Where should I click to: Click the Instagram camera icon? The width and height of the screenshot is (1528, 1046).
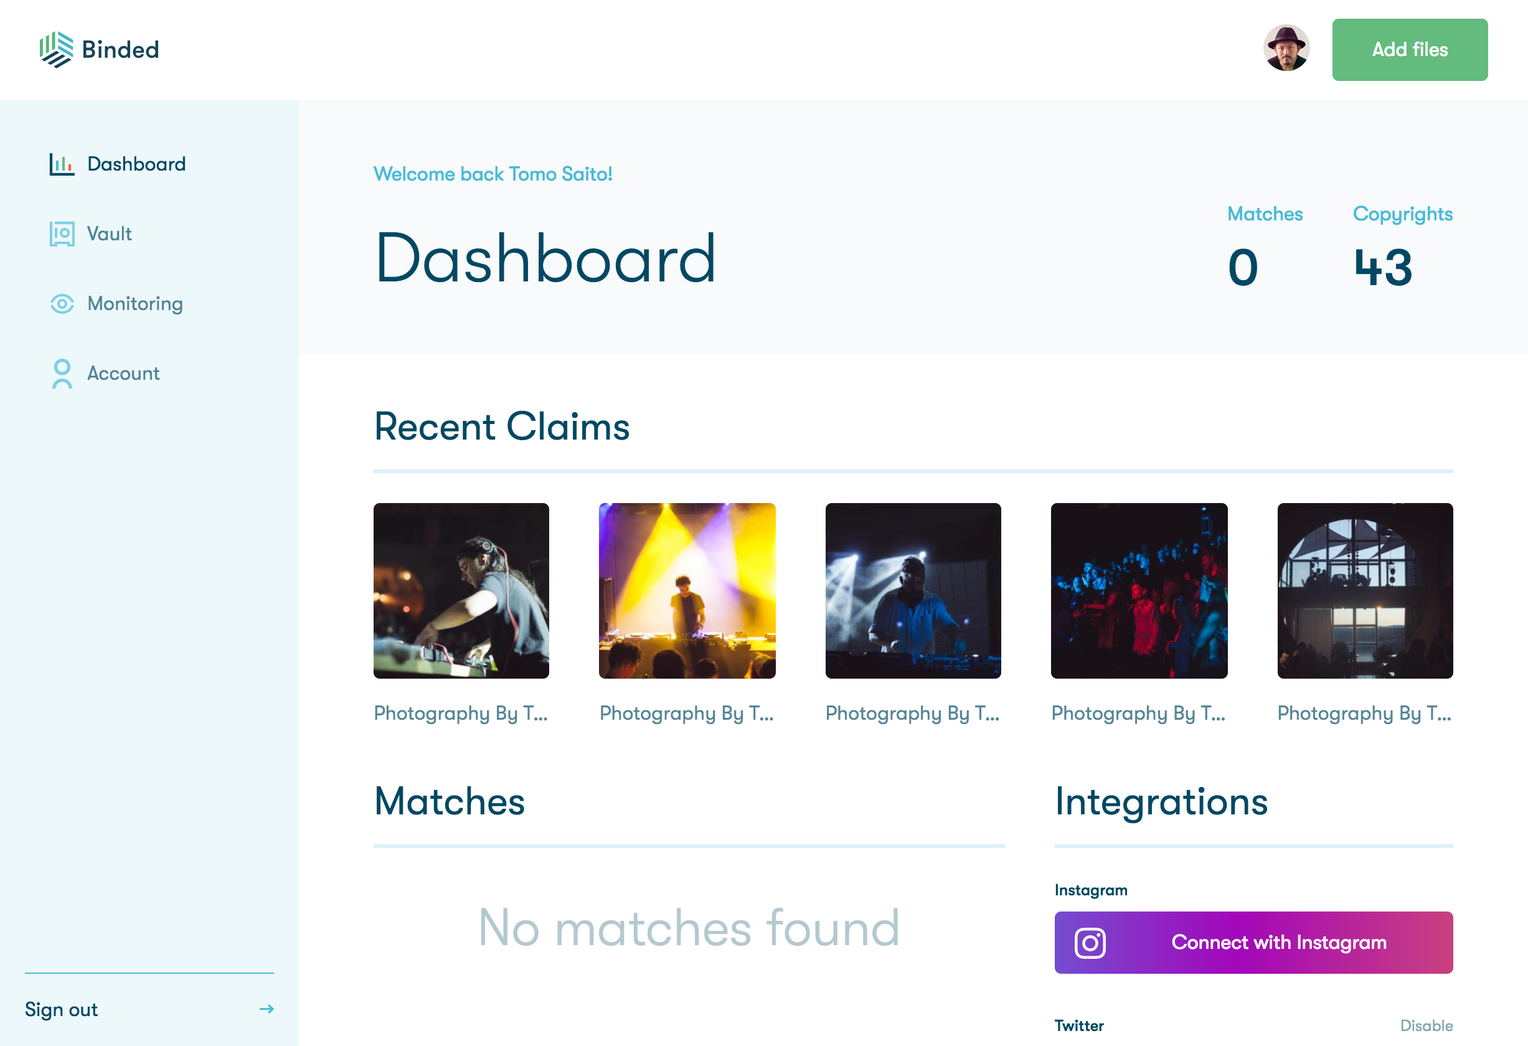1090,943
